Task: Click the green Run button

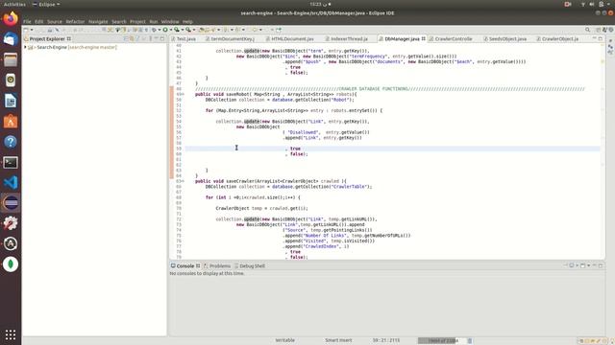Action: (165, 30)
